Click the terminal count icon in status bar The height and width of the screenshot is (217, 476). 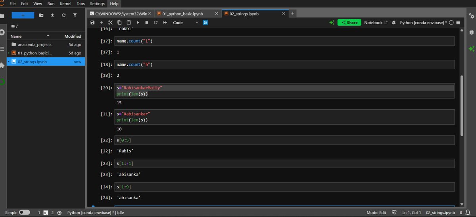pyautogui.click(x=46, y=213)
